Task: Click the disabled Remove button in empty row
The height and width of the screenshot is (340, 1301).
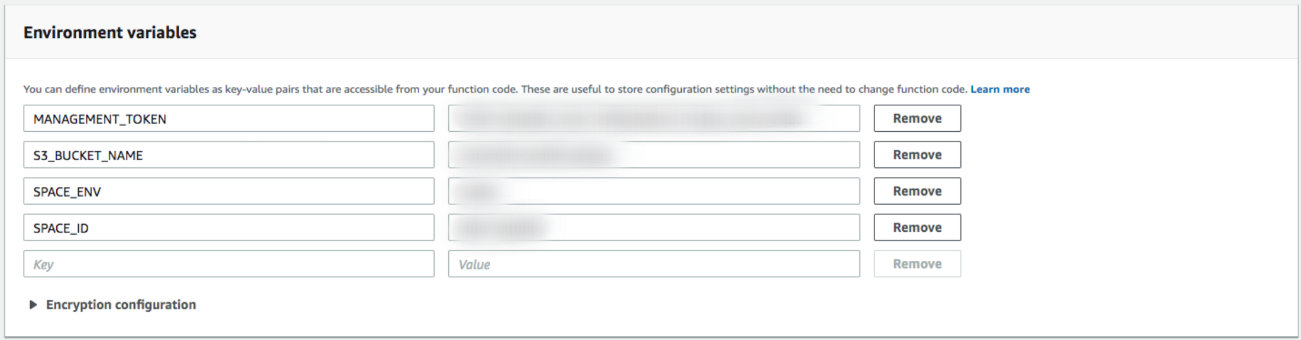Action: 917,264
